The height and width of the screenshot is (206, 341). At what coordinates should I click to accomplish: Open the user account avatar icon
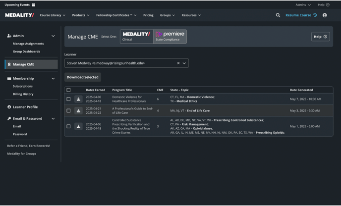[x=325, y=15]
